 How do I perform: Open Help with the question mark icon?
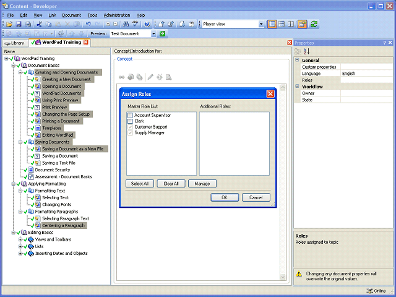click(147, 24)
